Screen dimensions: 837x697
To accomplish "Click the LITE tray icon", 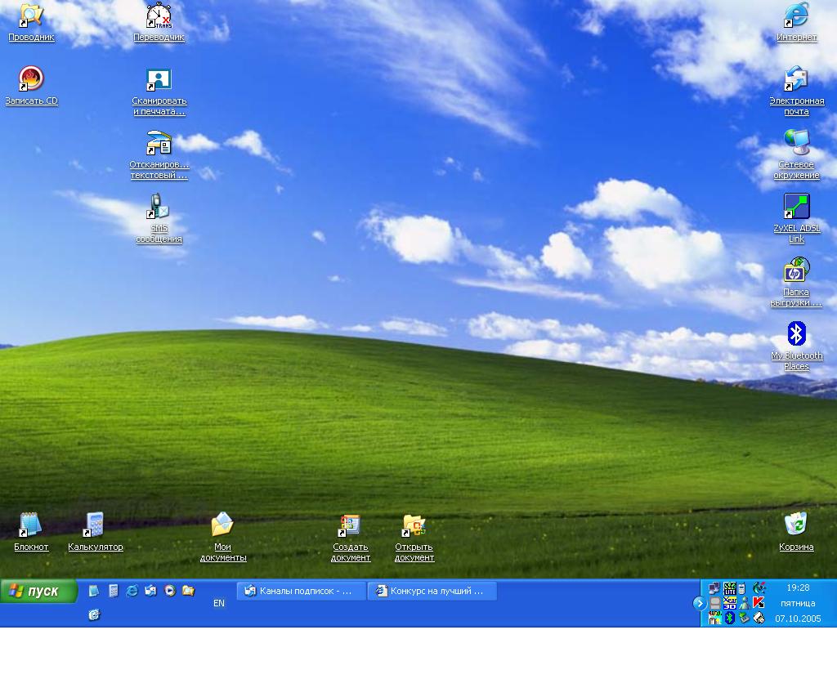I will 729,588.
